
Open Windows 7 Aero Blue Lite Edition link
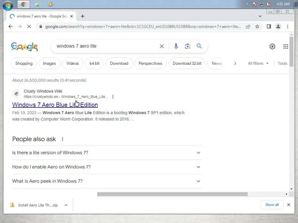coord(55,105)
